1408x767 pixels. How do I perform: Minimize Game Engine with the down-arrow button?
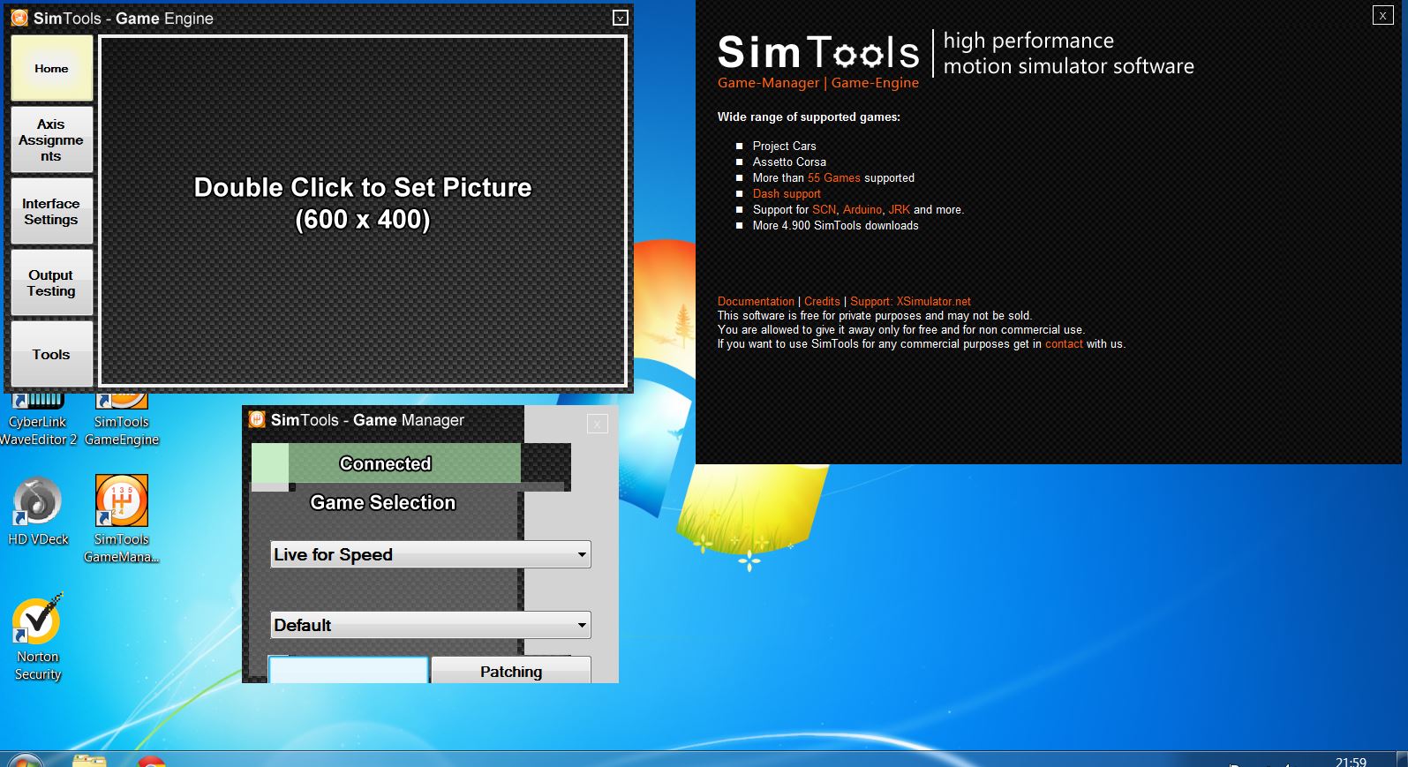(621, 18)
